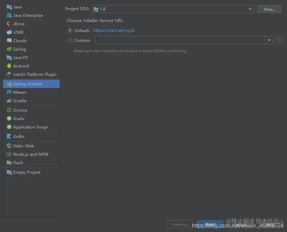The height and width of the screenshot is (232, 287).
Task: Select the Custom service URL radio button
Action: click(x=70, y=40)
